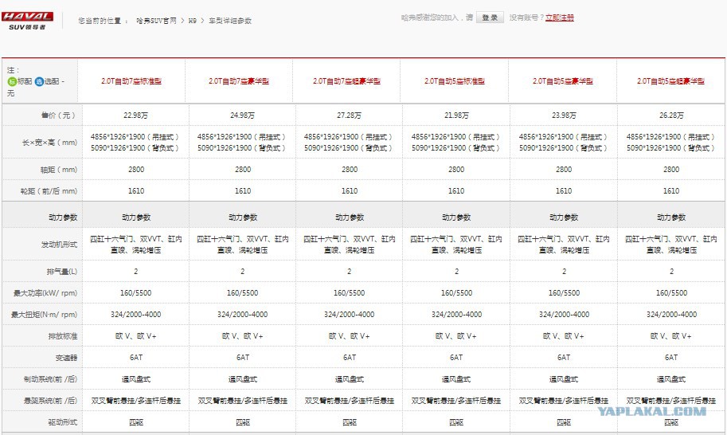Viewport: 727px width, 435px height.
Task: Click the green 标配 legend icon
Action: click(x=12, y=81)
